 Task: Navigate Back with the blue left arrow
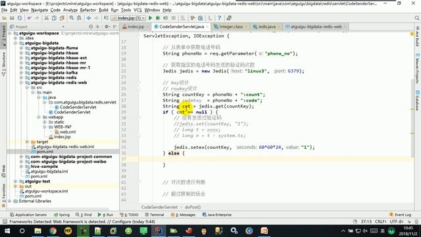pyautogui.click(x=89, y=18)
